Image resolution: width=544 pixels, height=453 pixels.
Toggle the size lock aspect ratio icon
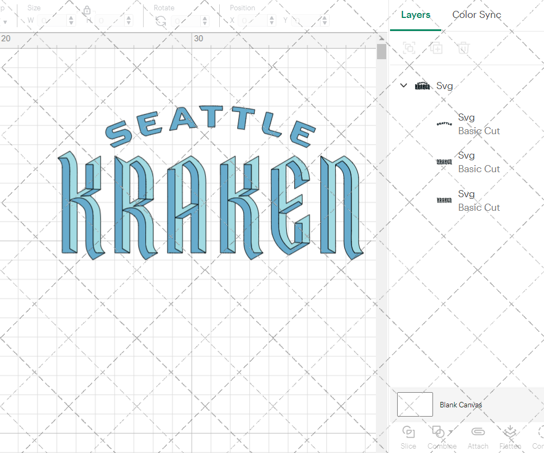(87, 10)
